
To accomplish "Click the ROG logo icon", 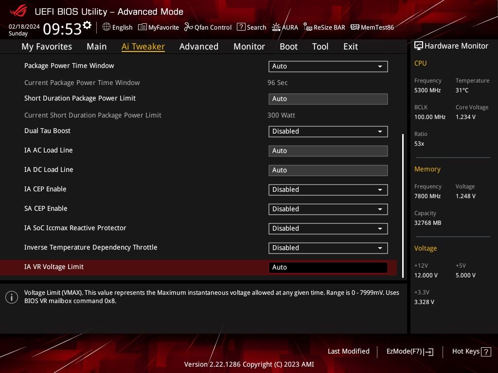I will point(18,12).
